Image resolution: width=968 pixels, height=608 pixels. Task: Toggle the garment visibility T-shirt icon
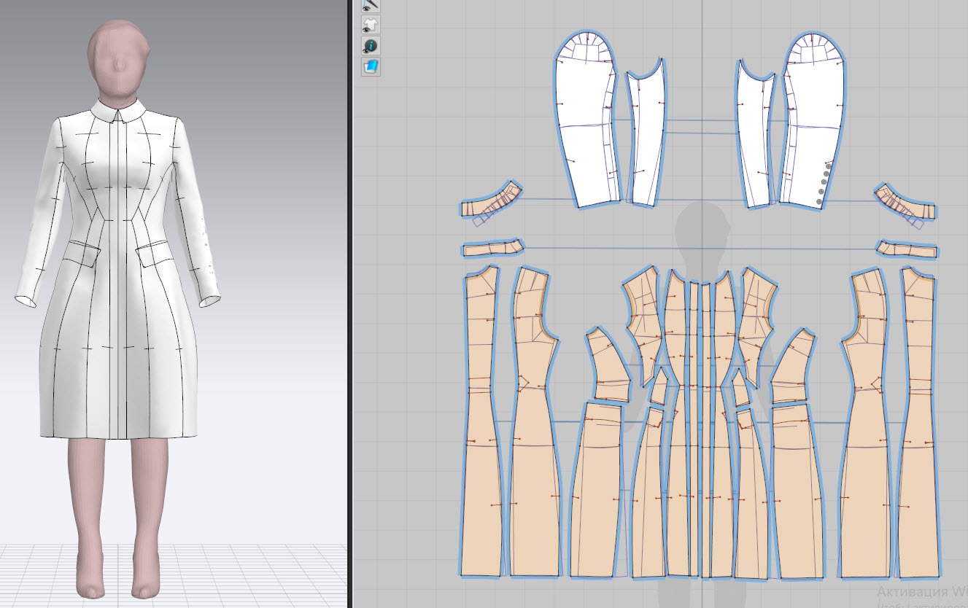pyautogui.click(x=371, y=26)
